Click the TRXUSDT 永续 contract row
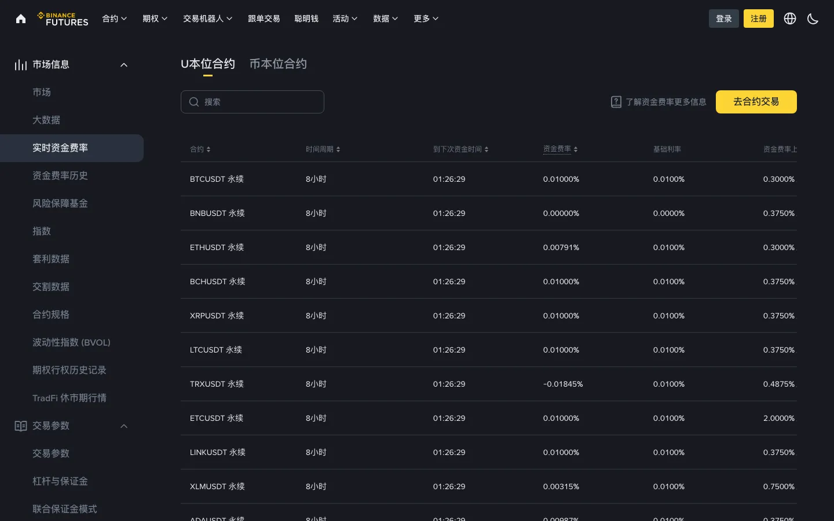834x521 pixels. [x=489, y=384]
